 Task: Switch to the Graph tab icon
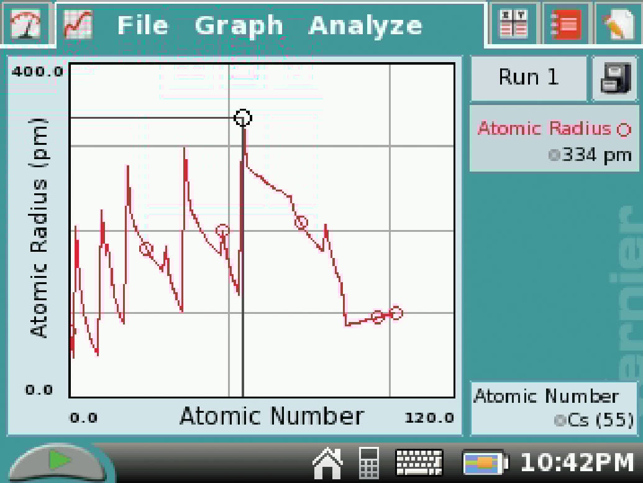pos(78,25)
